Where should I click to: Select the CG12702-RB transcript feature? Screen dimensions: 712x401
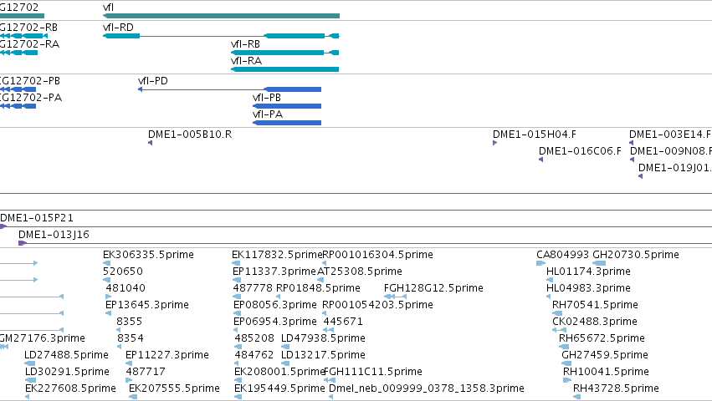(23, 36)
